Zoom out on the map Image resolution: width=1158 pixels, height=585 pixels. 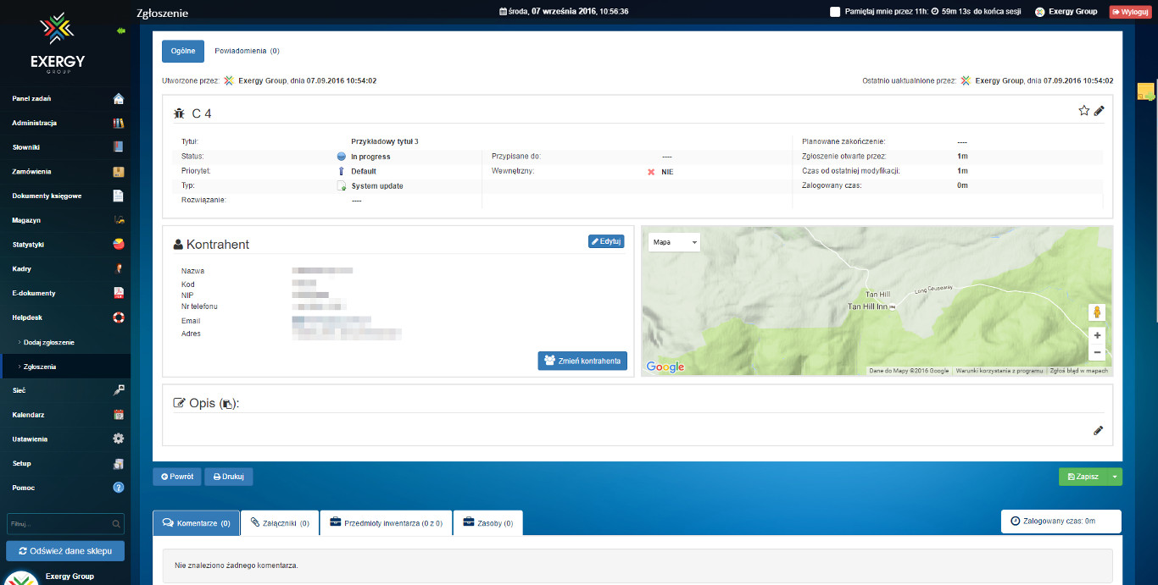(x=1097, y=351)
